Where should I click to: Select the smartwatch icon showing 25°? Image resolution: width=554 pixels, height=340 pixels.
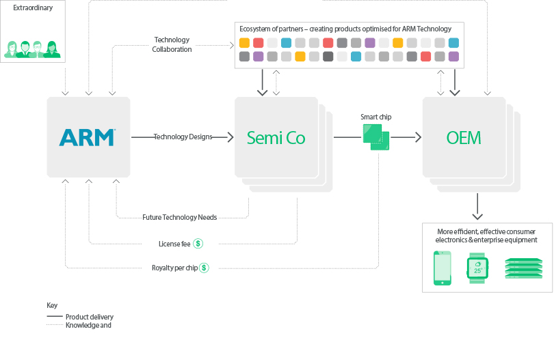477,267
